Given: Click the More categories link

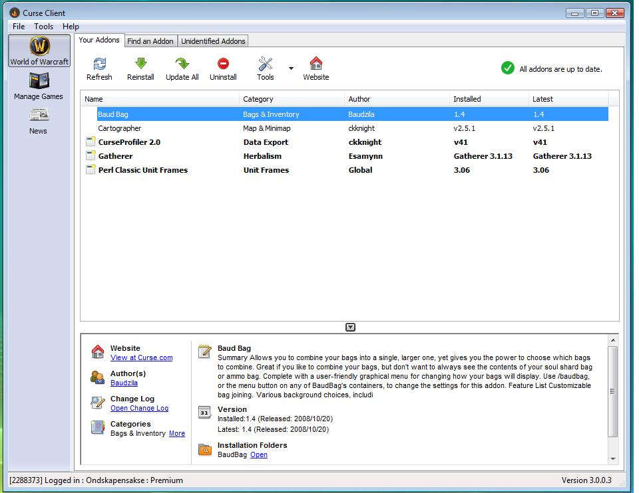Looking at the screenshot, I should point(177,433).
